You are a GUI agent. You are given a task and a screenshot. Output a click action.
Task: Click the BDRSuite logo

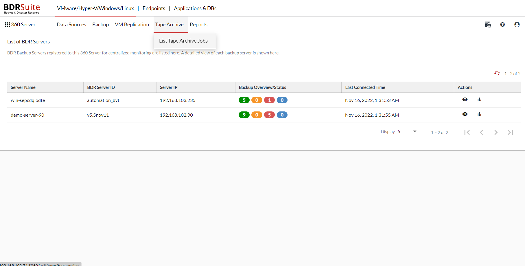click(x=22, y=8)
